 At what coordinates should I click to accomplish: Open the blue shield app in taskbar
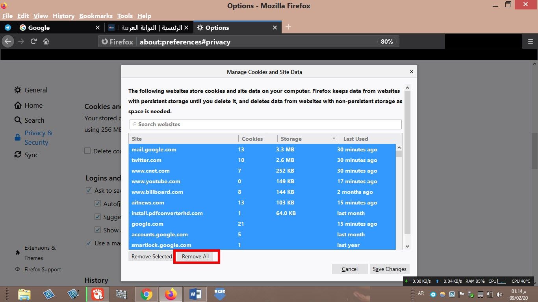(x=220, y=294)
